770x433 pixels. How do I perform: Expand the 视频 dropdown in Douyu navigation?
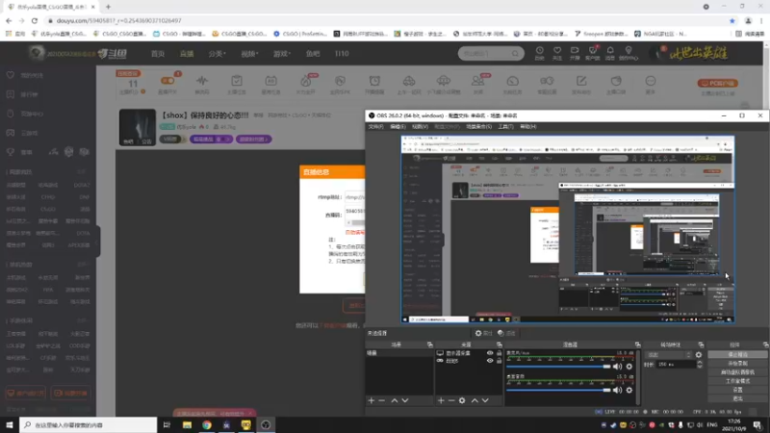coord(249,54)
